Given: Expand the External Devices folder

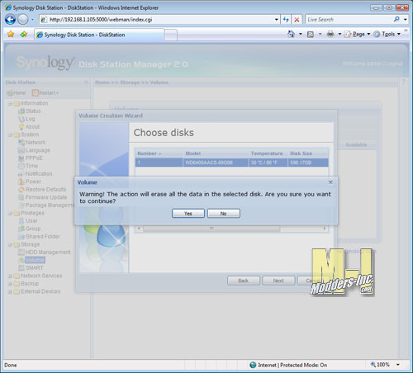Looking at the screenshot, I should pos(10,291).
